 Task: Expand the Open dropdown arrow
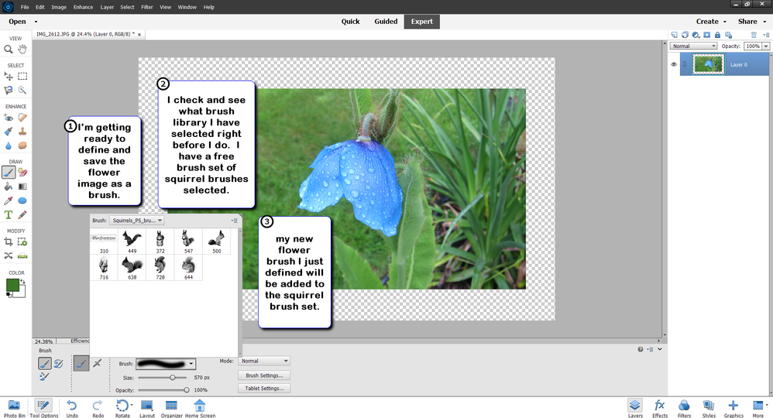pyautogui.click(x=36, y=22)
